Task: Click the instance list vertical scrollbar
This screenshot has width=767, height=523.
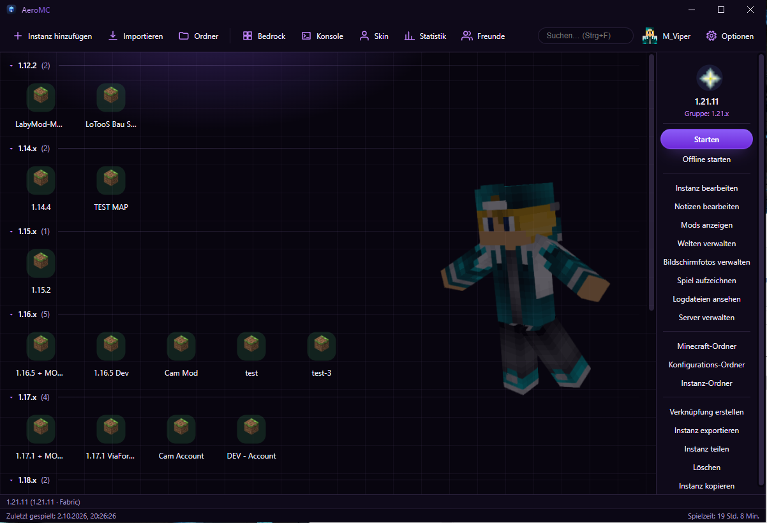Action: [x=652, y=182]
